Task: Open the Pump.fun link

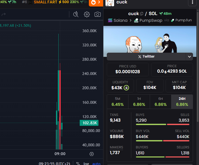Action: coord(181,20)
